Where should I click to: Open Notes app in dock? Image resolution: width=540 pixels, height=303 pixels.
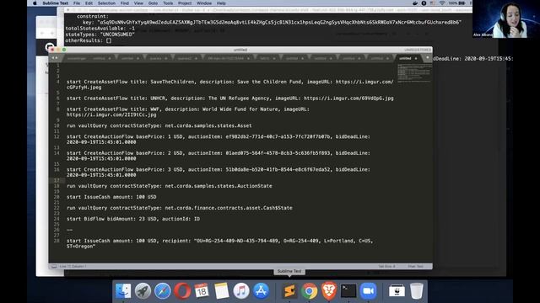coord(221,290)
